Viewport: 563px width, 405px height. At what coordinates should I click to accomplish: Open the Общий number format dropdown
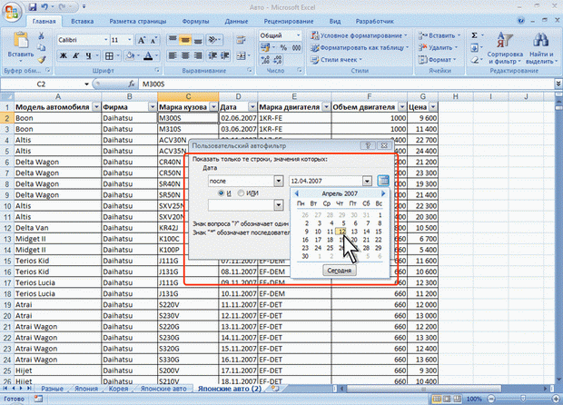[x=298, y=35]
